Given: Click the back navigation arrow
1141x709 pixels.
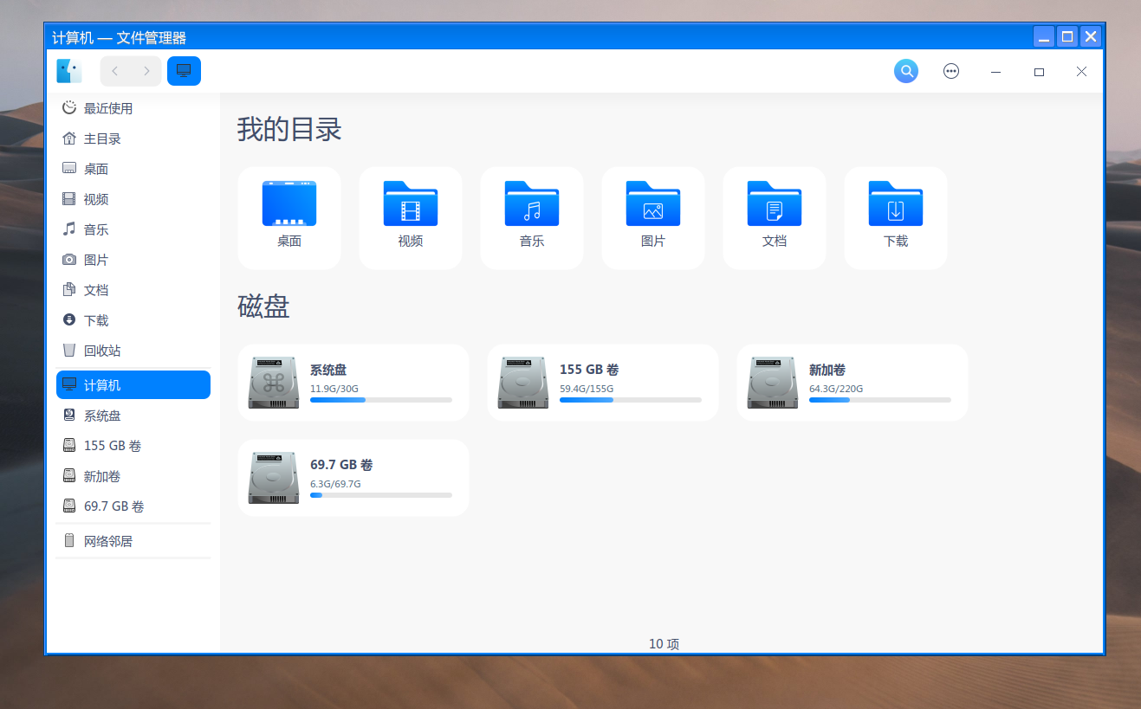Looking at the screenshot, I should 115,71.
